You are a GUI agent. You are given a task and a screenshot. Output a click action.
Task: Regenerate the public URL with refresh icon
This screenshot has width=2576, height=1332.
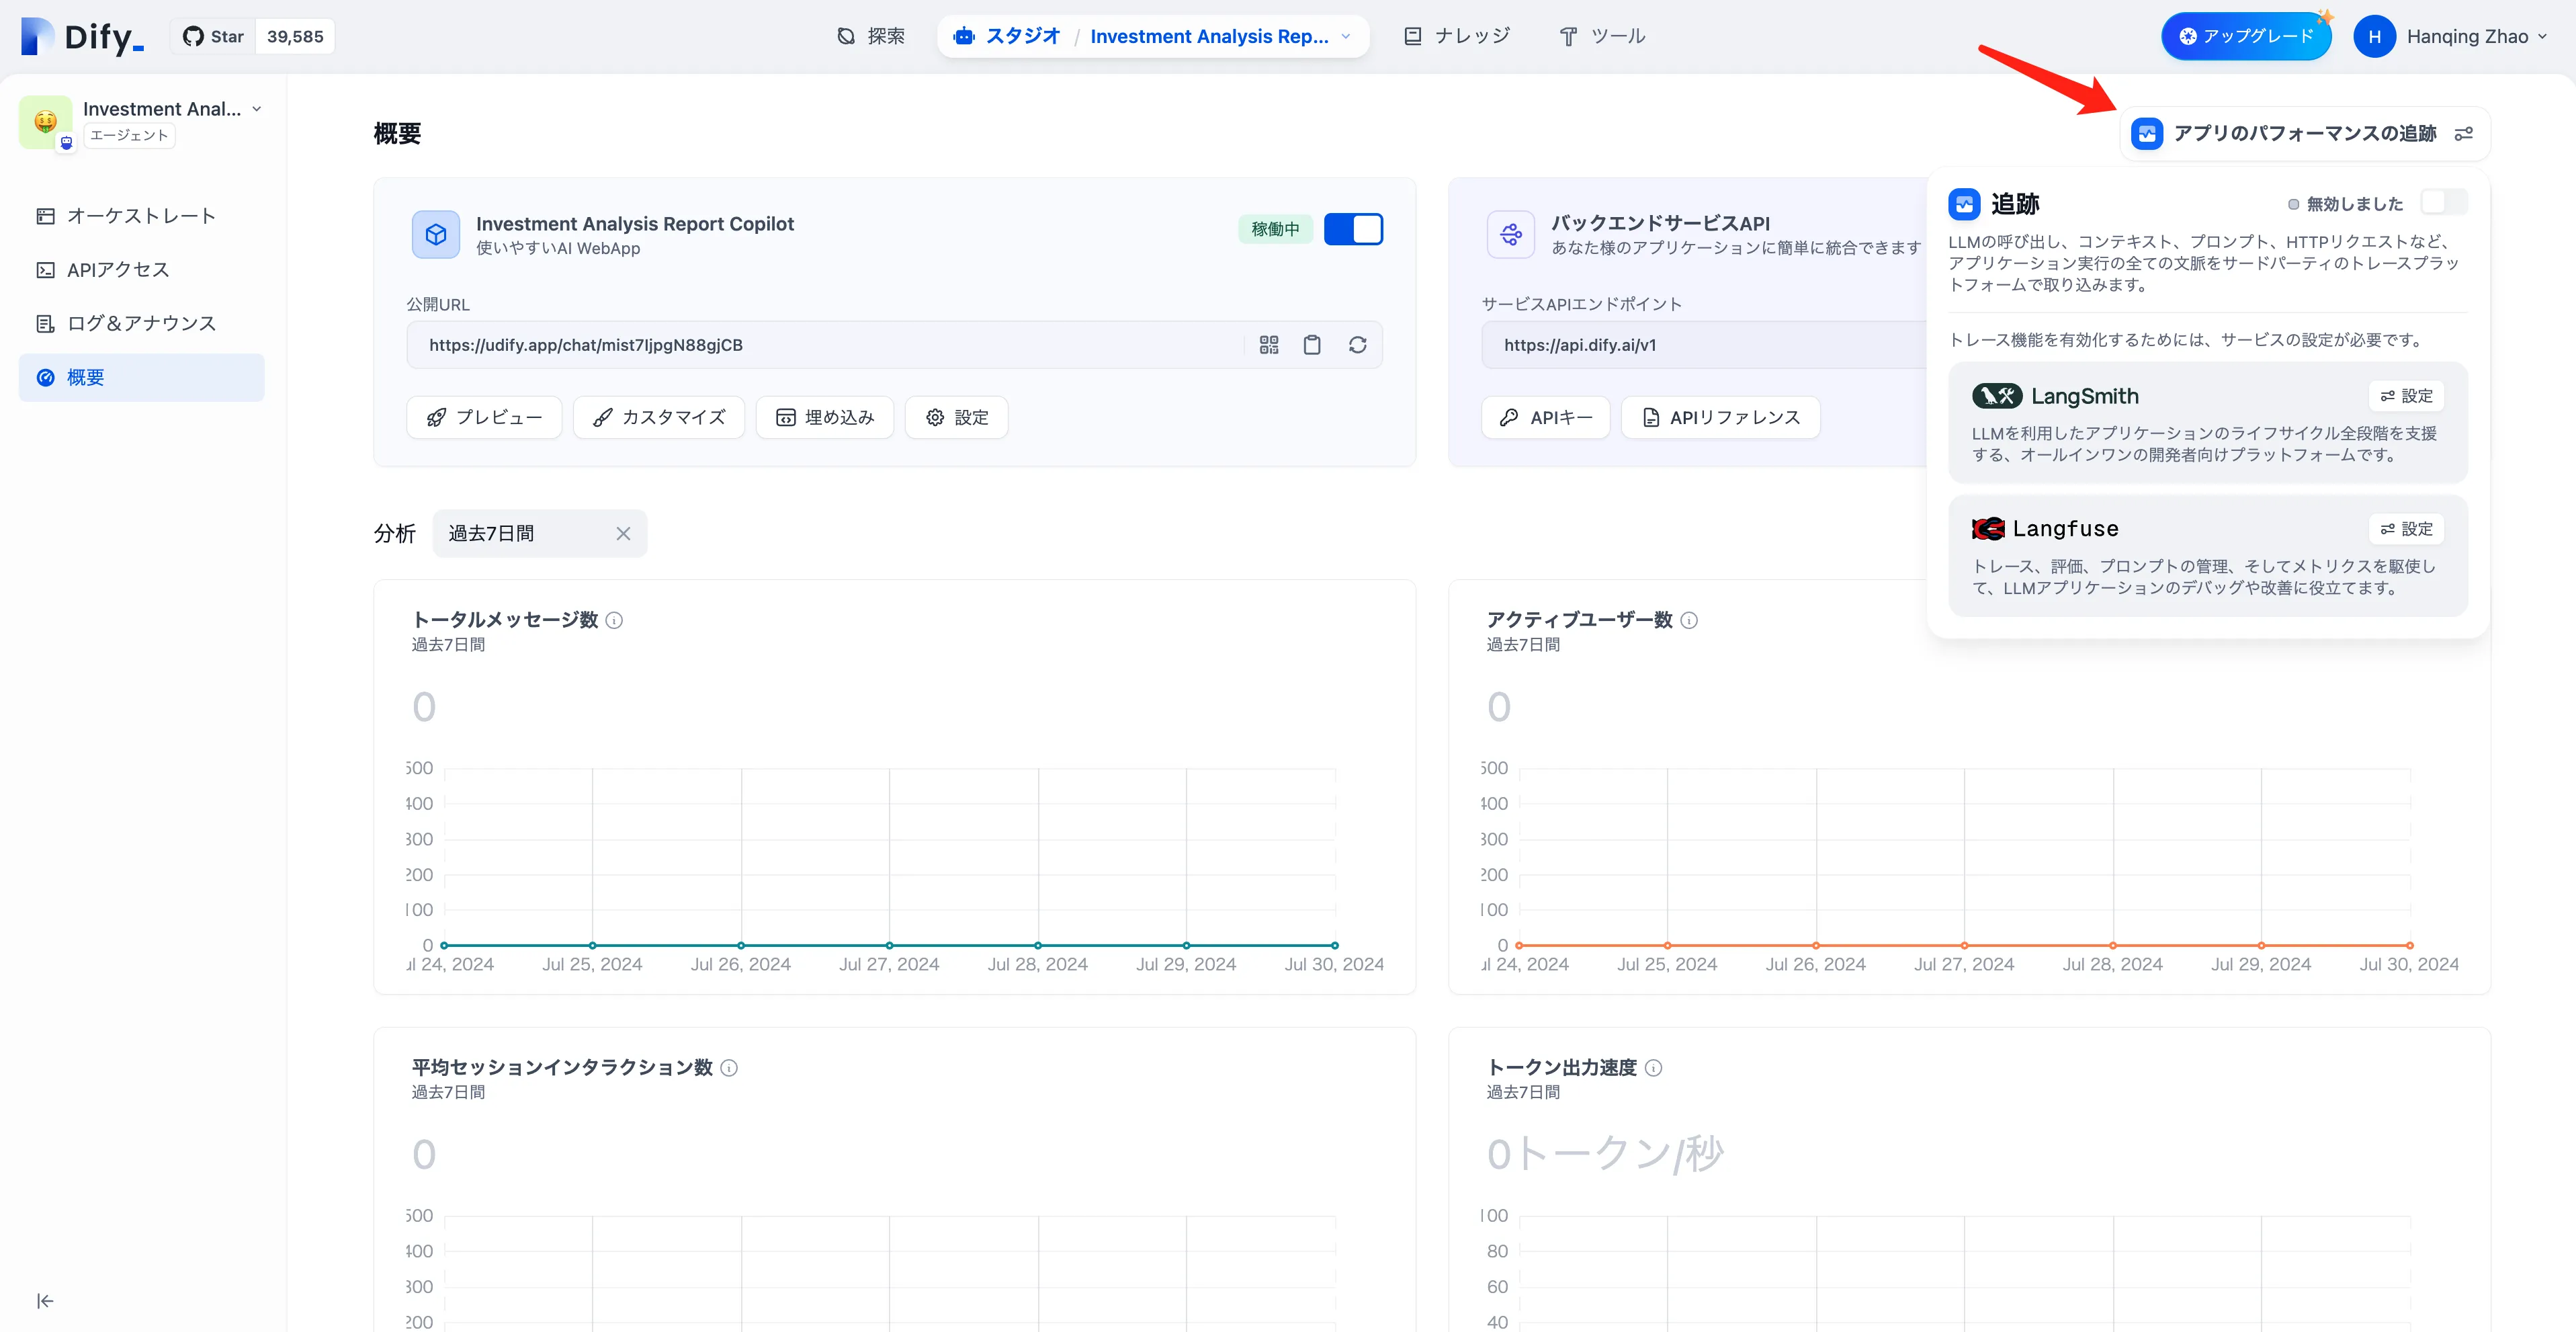pos(1357,345)
